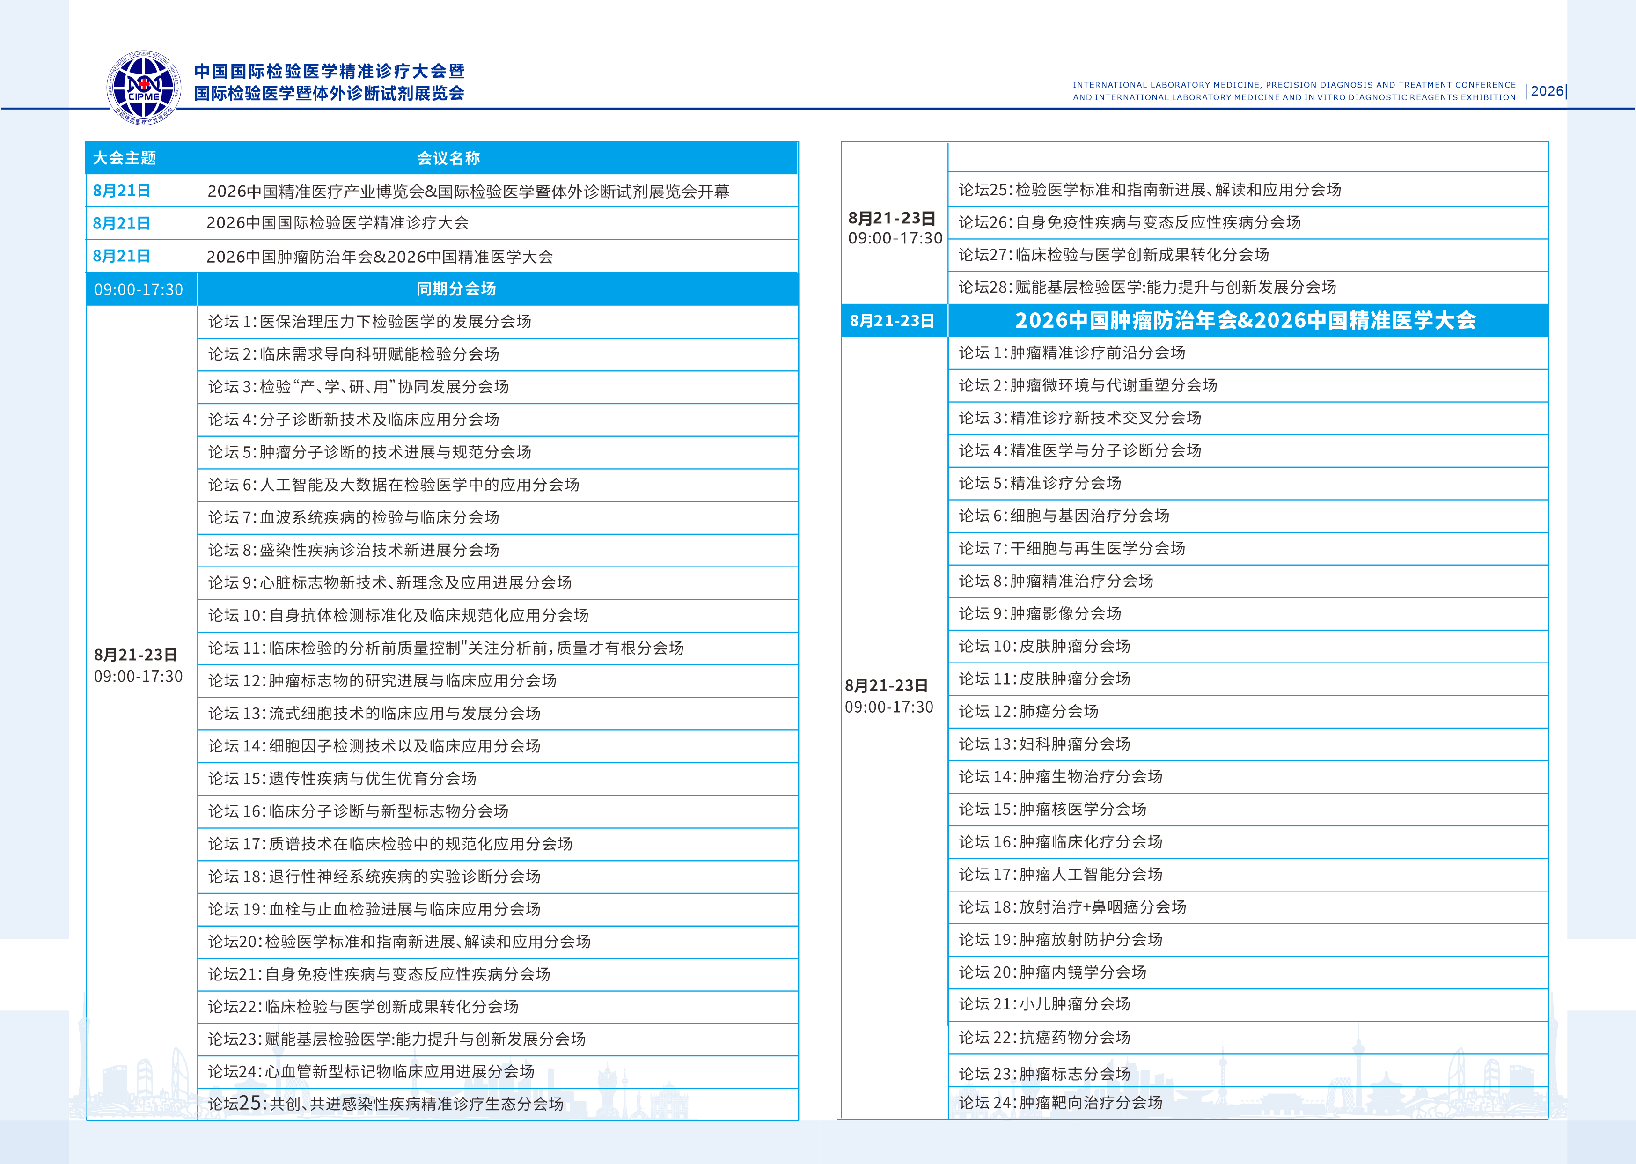Select 论坛 24 肿瘤靶向治疗分会场 row
The image size is (1636, 1164).
(x=1061, y=1103)
